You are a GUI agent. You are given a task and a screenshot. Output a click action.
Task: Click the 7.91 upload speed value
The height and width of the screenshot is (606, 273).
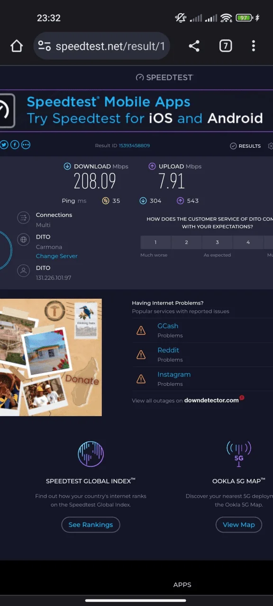pos(172,181)
